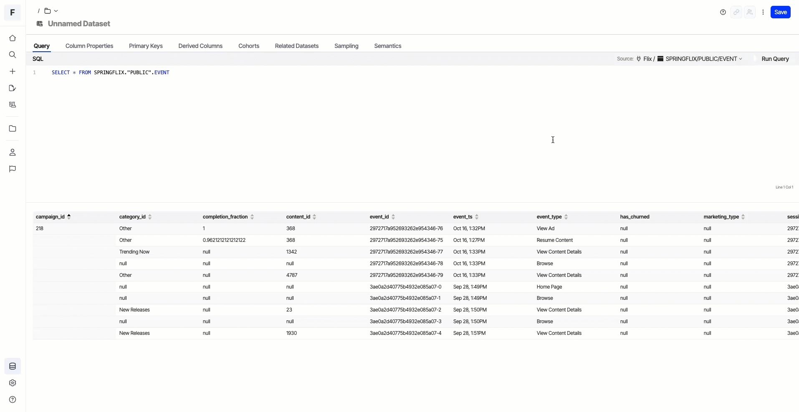Go to Home in the sidebar
The image size is (799, 412).
tap(13, 38)
